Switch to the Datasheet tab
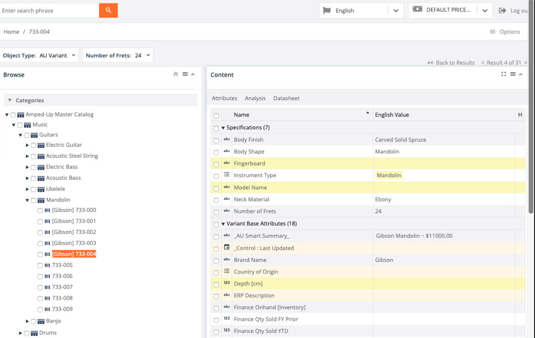535x338 pixels. click(x=286, y=98)
